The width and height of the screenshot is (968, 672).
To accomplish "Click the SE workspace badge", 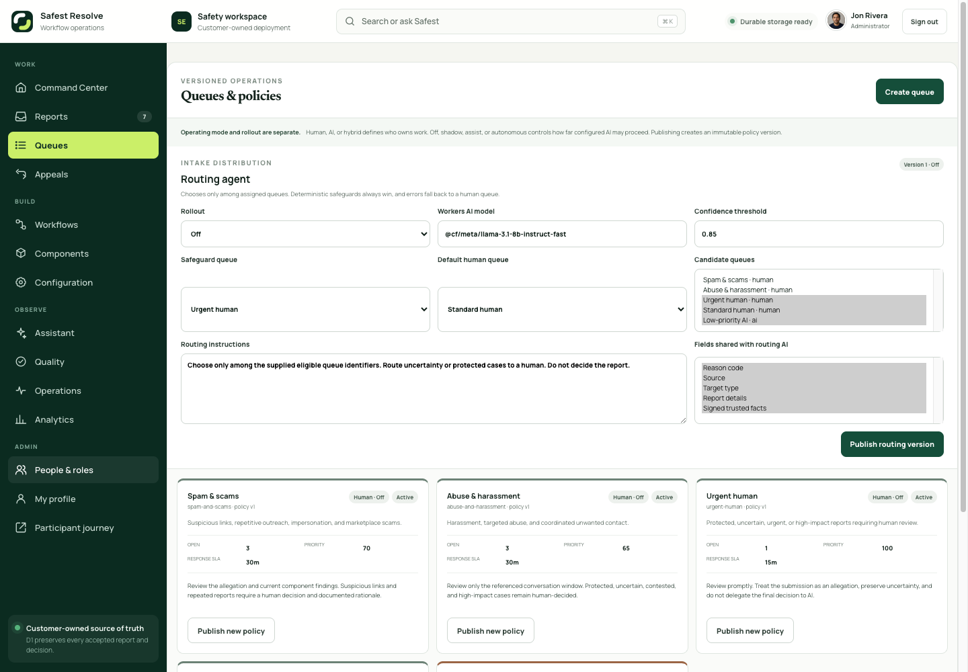I will [x=182, y=22].
